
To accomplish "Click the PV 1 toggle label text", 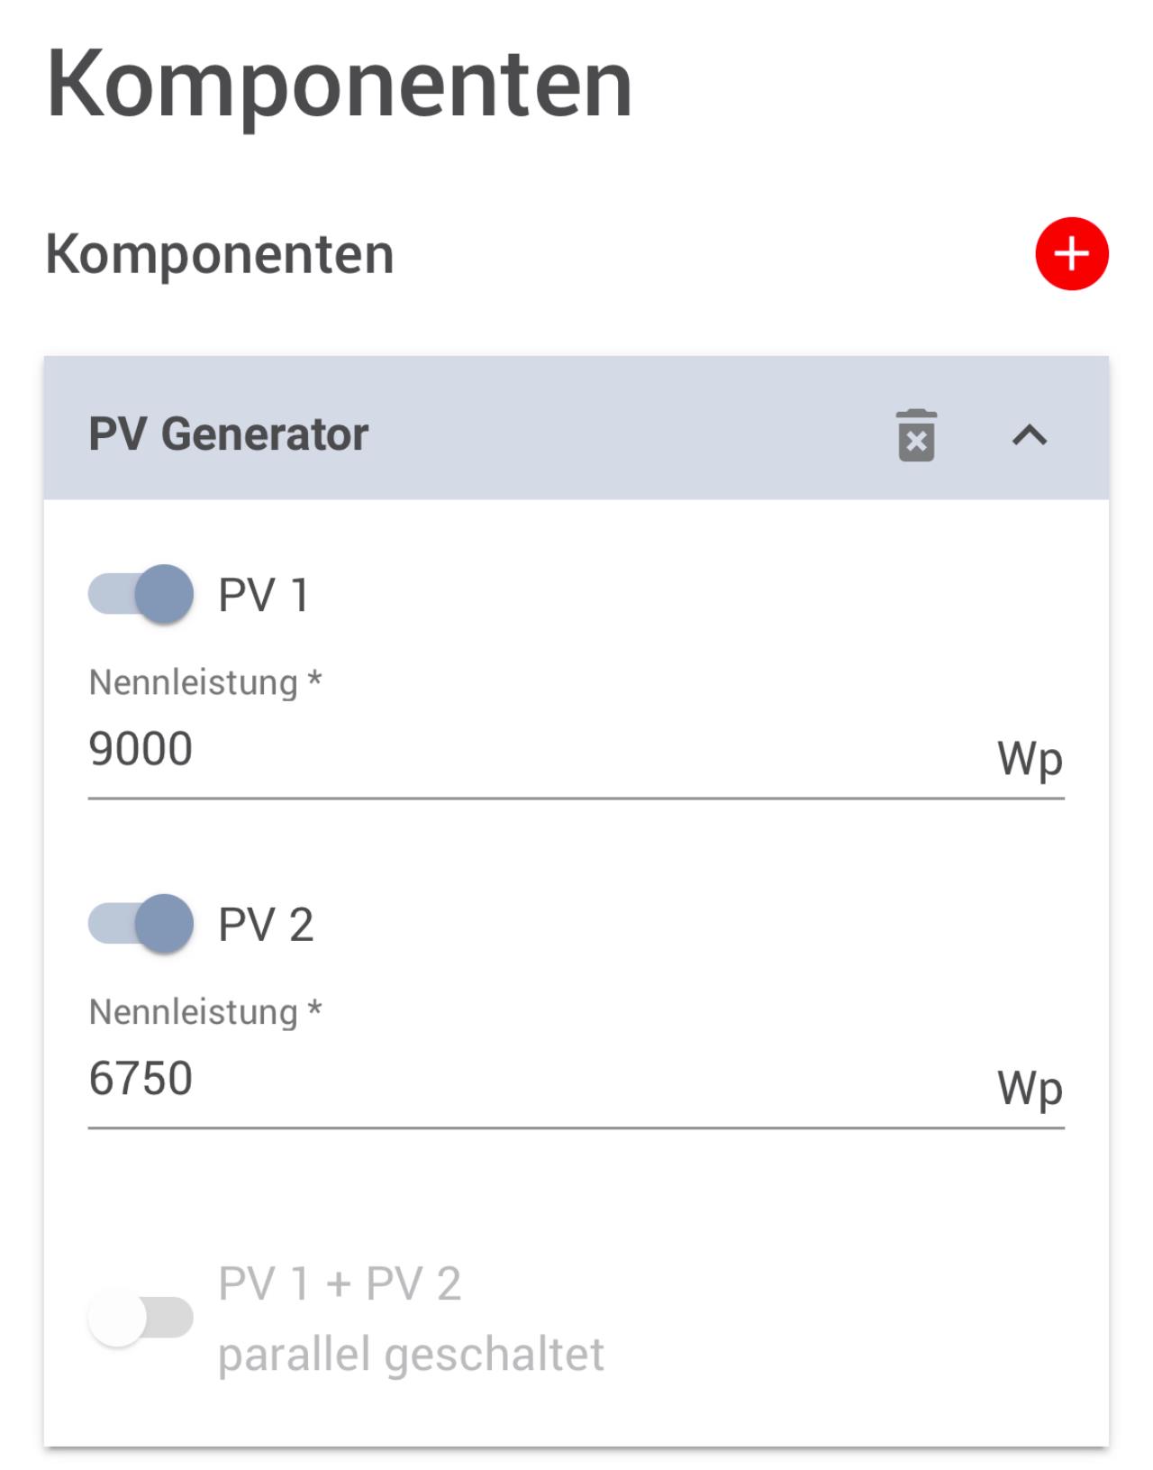I will [264, 596].
